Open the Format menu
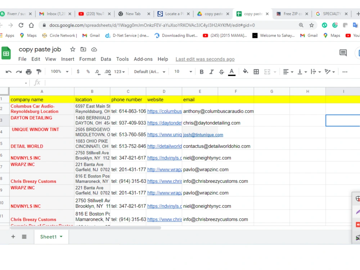 pos(87,59)
